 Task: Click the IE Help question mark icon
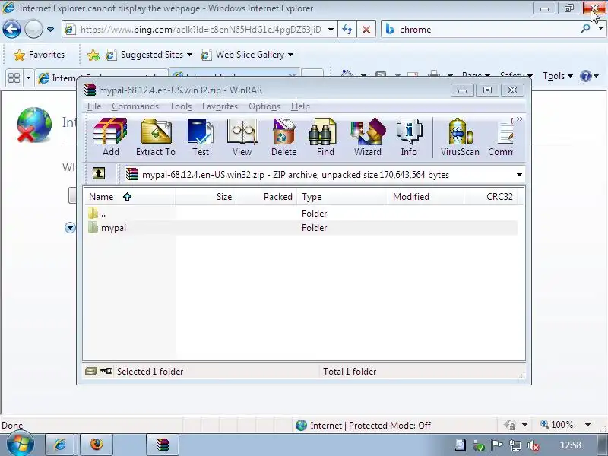586,76
